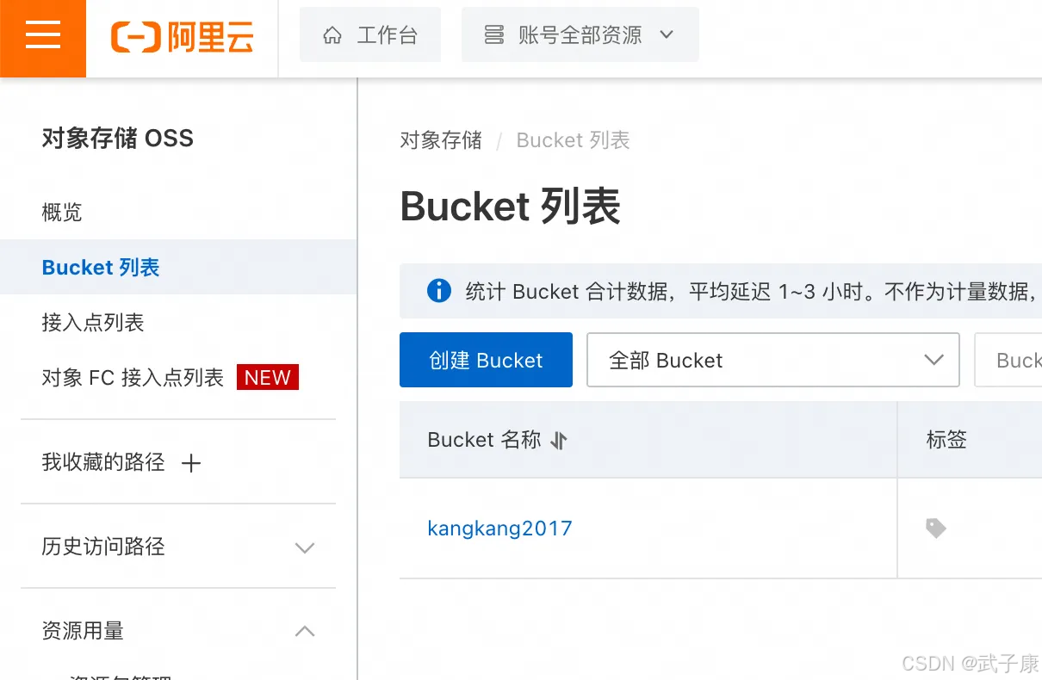Click the 工作台 button
The width and height of the screenshot is (1042, 680).
click(x=370, y=35)
